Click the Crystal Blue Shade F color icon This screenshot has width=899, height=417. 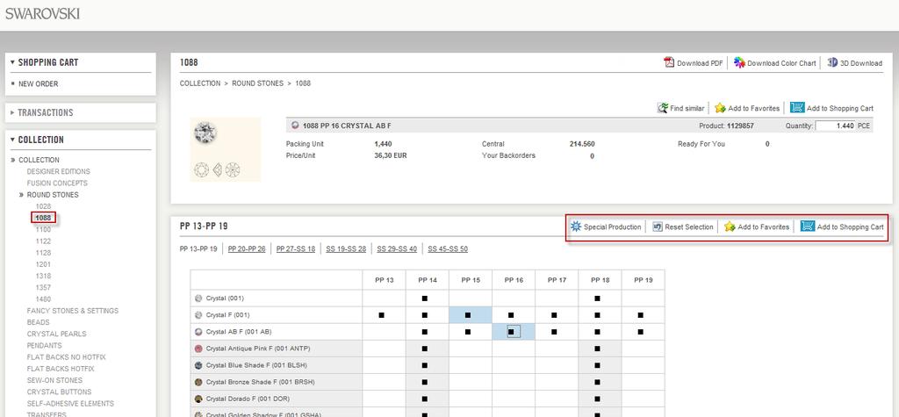click(x=198, y=365)
